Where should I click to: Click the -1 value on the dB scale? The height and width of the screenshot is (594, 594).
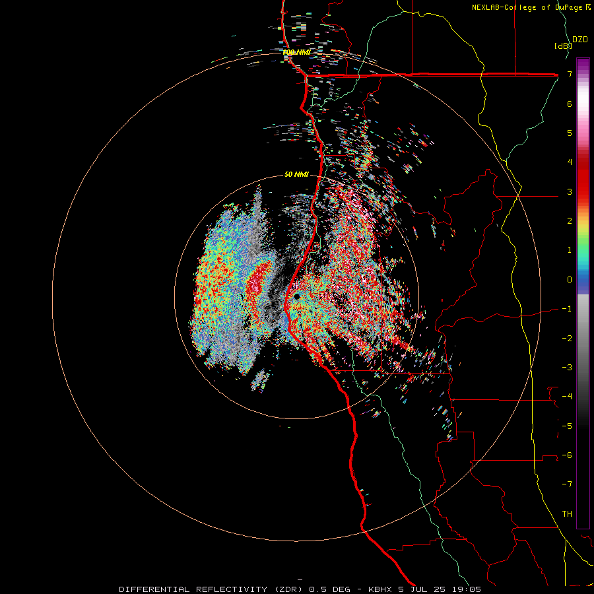[x=567, y=309]
